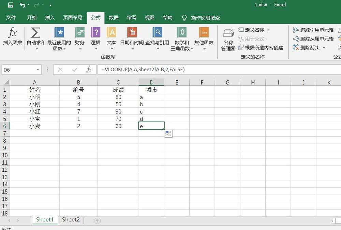Expand the 财务 dropdown arrow
This screenshot has width=341, height=230.
point(80,49)
